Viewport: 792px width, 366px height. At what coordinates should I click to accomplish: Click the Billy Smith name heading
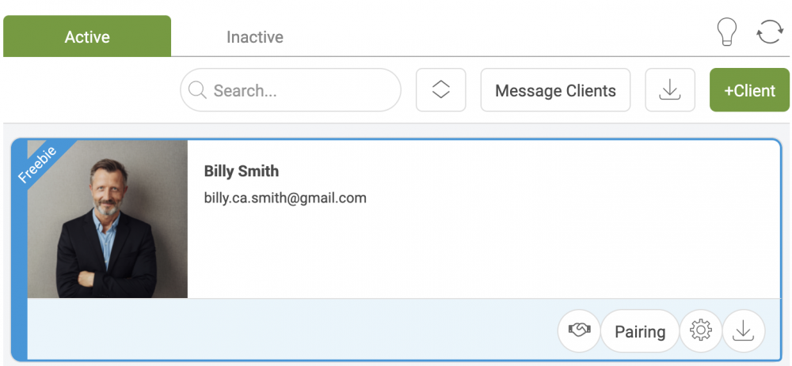[241, 171]
